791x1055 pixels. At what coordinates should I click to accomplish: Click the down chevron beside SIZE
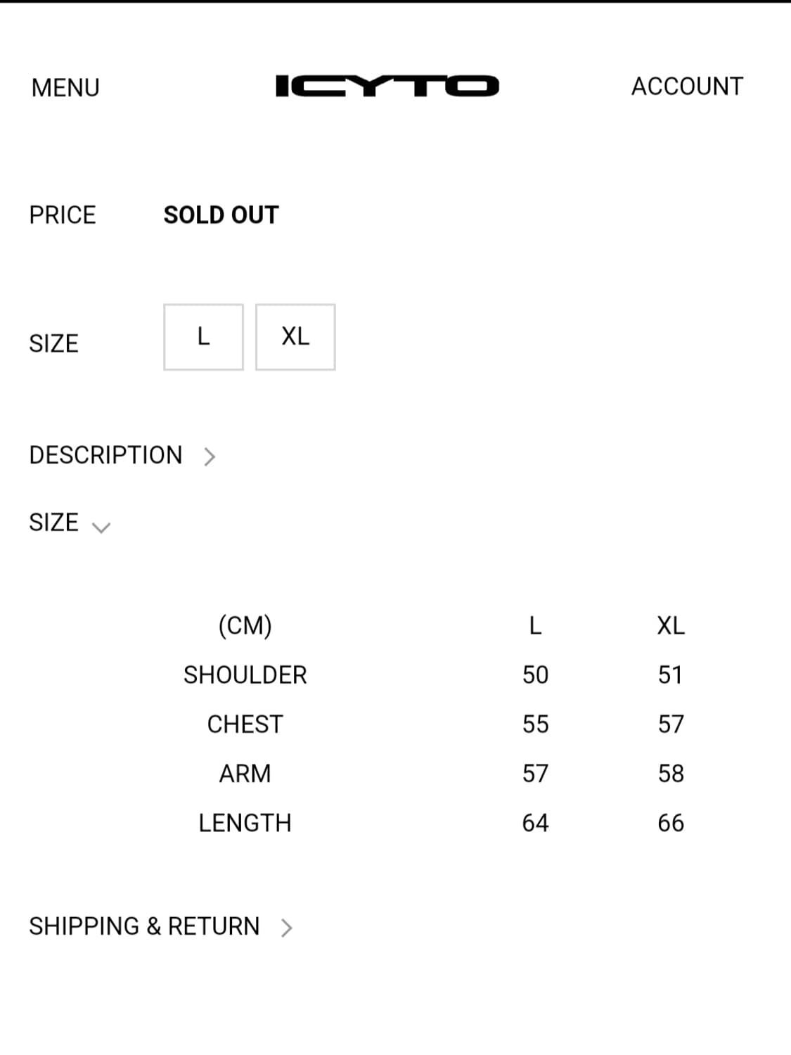(101, 527)
